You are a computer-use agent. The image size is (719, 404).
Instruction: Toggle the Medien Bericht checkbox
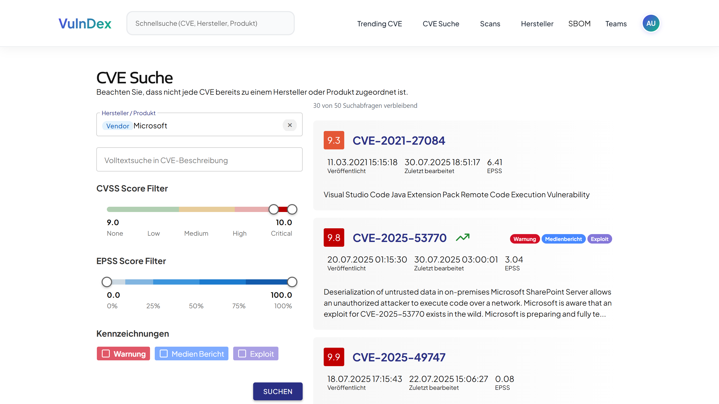tap(163, 353)
